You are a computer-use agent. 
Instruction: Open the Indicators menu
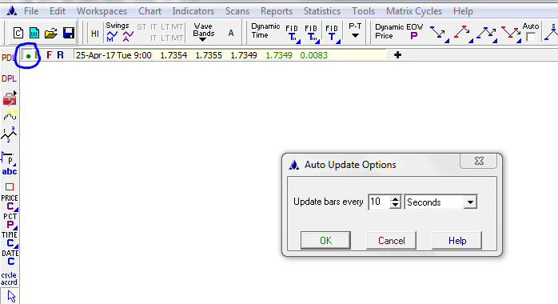click(x=193, y=11)
